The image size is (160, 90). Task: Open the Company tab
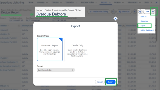(41, 2)
